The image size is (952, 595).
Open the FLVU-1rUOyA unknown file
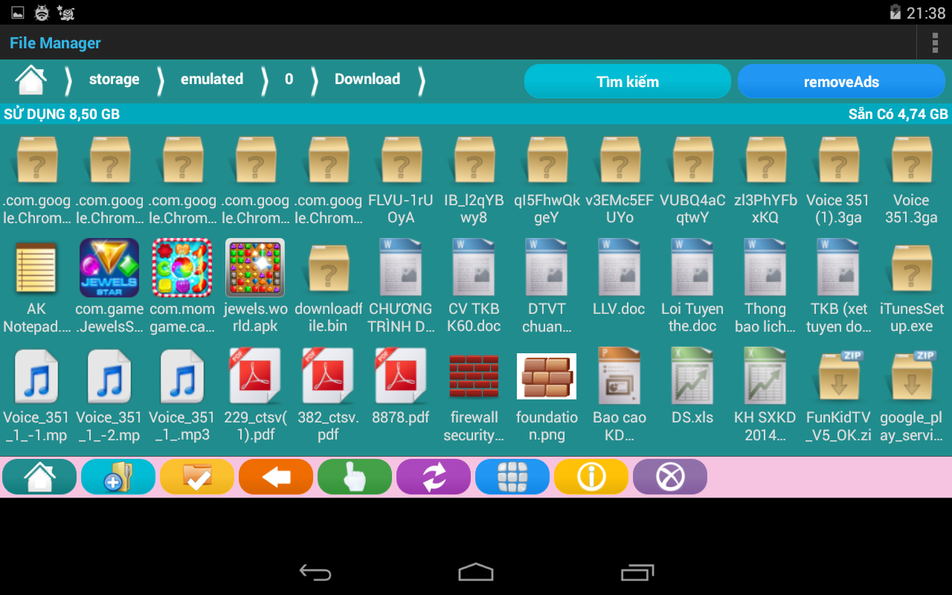pos(401,179)
